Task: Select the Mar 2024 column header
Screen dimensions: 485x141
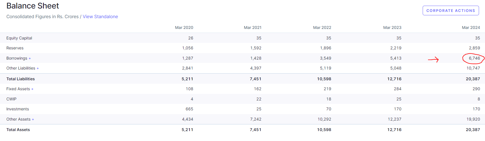Action: tap(471, 28)
